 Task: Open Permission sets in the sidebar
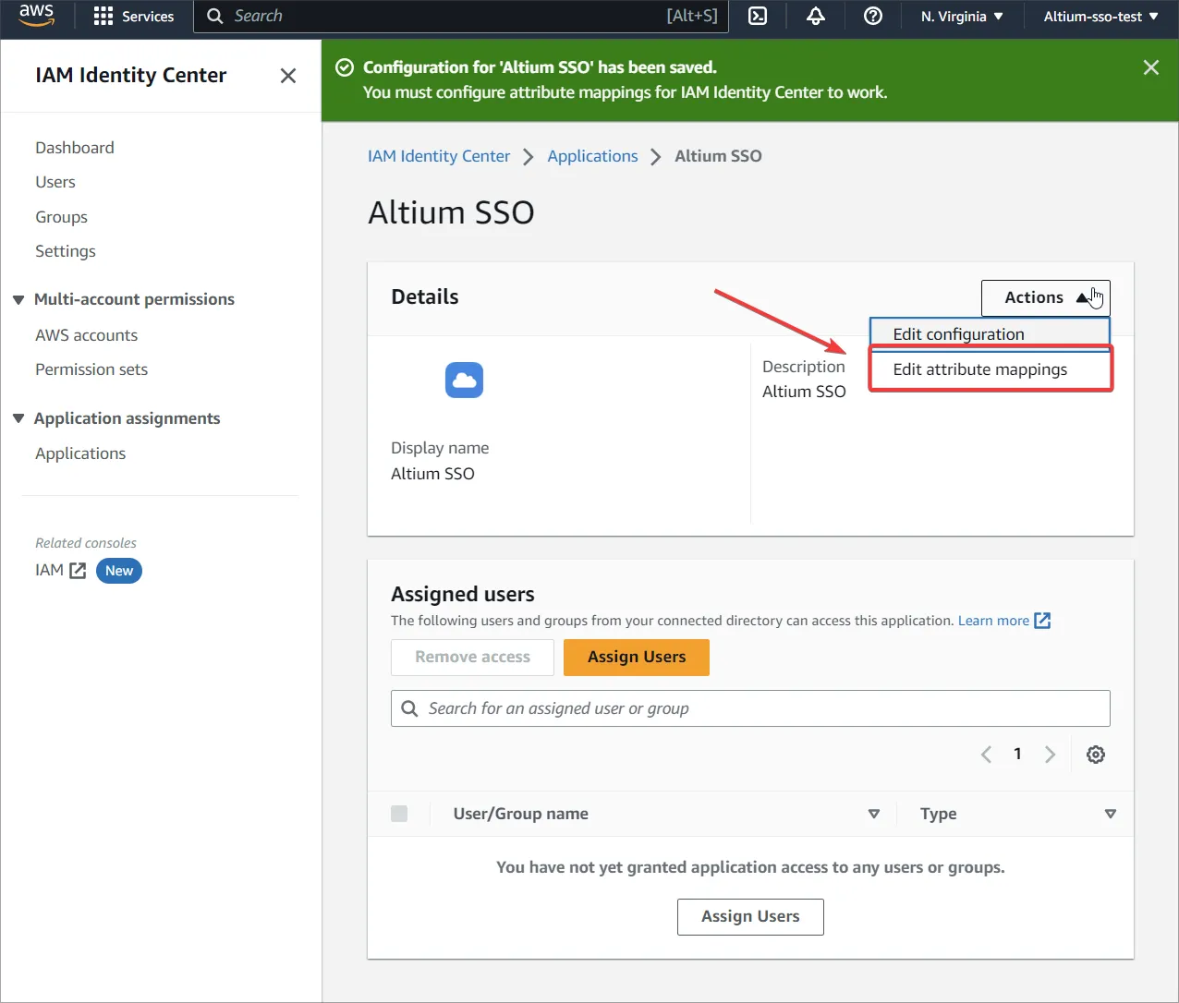click(x=91, y=369)
